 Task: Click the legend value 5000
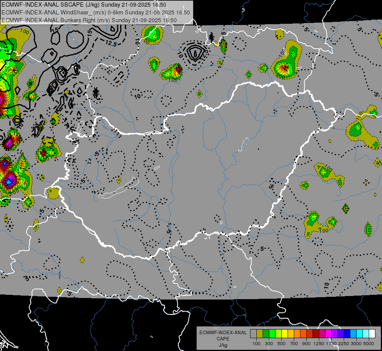click(x=369, y=344)
